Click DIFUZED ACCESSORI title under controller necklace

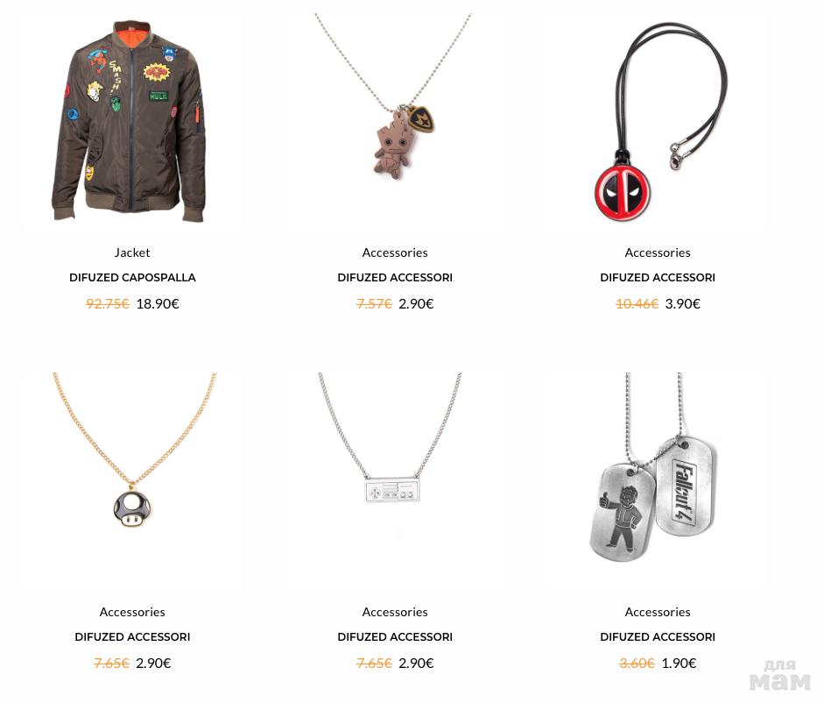point(395,636)
